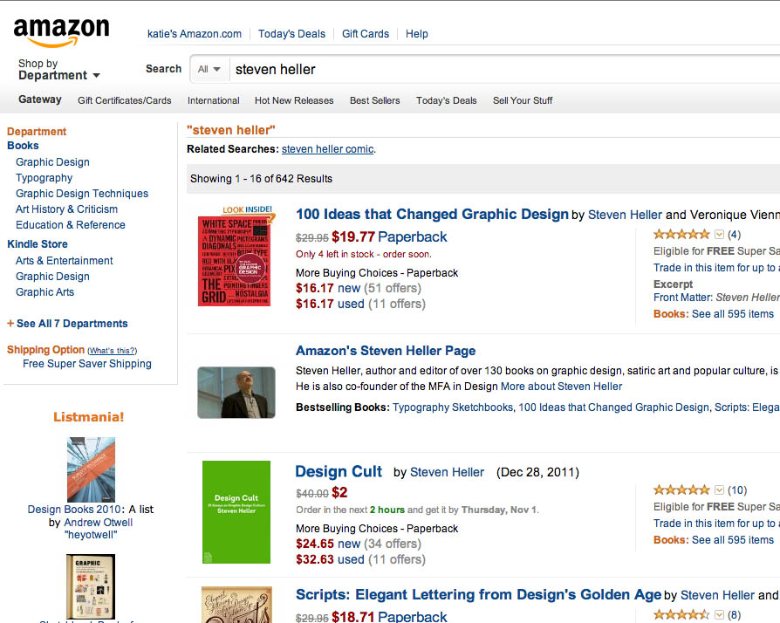The width and height of the screenshot is (780, 623).
Task: Expand ratings popup arrow for Design Cult
Action: tap(720, 490)
